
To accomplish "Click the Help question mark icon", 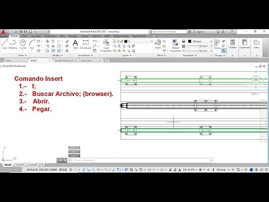I will [232, 31].
